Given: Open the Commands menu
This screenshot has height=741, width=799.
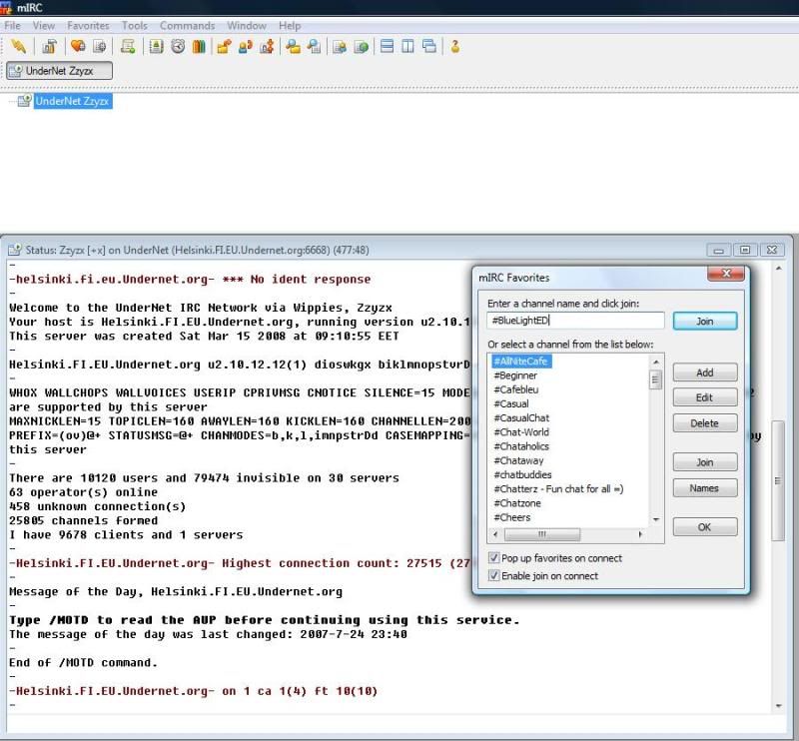Looking at the screenshot, I should [x=187, y=26].
